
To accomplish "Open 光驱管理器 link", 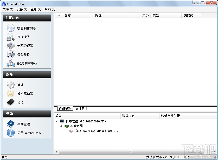I will click(x=25, y=46).
